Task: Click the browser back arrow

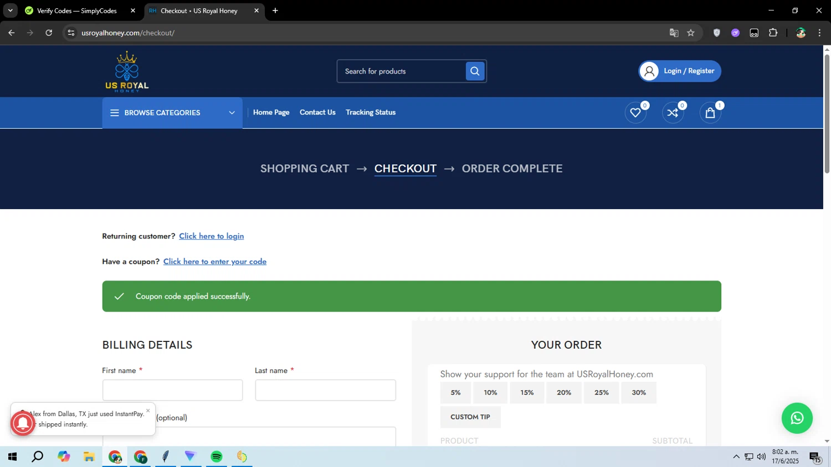Action: pyautogui.click(x=11, y=33)
